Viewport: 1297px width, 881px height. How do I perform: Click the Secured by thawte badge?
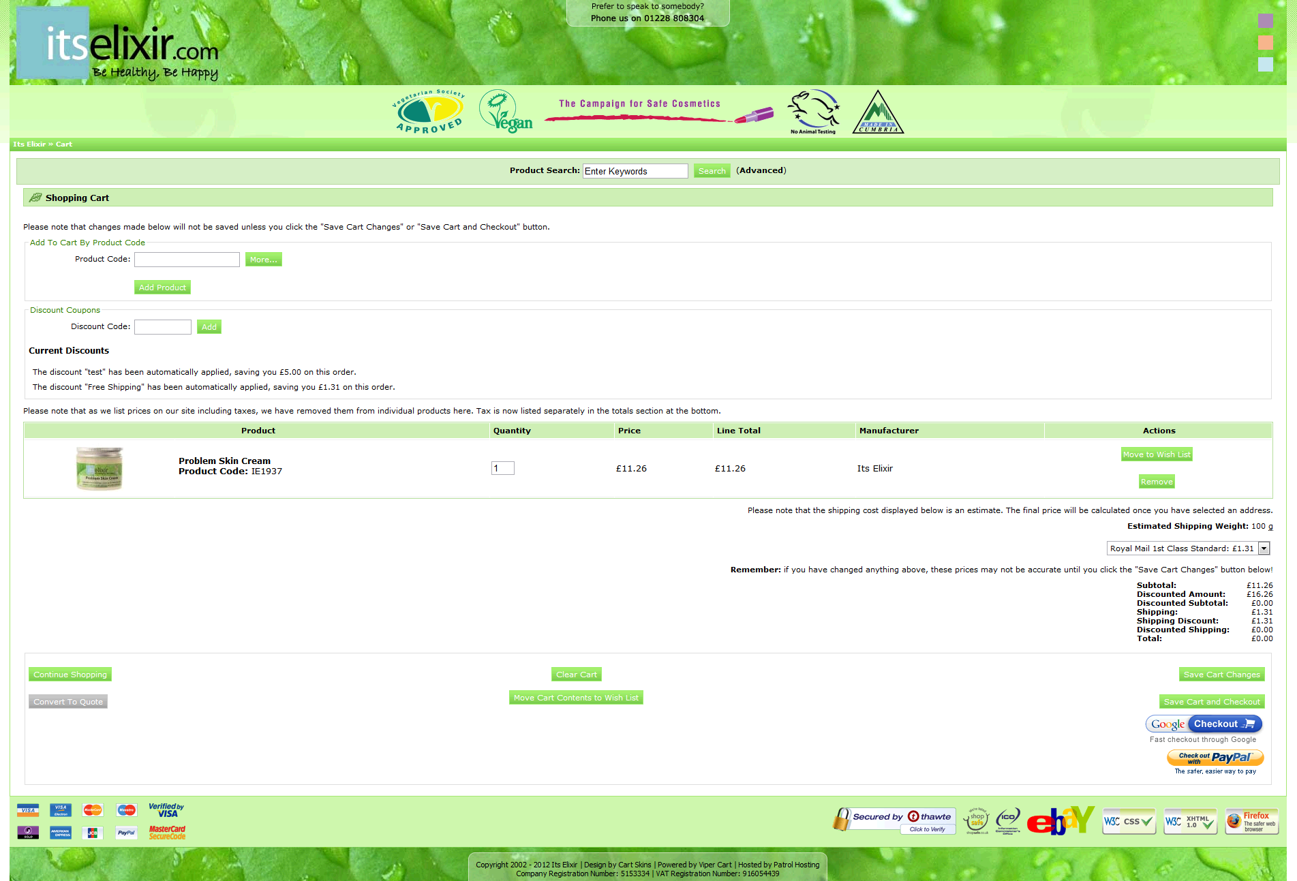click(894, 820)
